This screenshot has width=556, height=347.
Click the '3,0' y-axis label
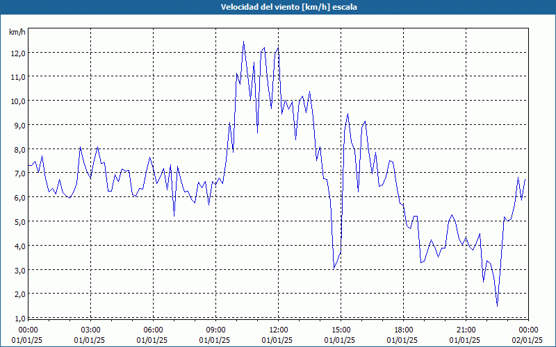(x=19, y=271)
